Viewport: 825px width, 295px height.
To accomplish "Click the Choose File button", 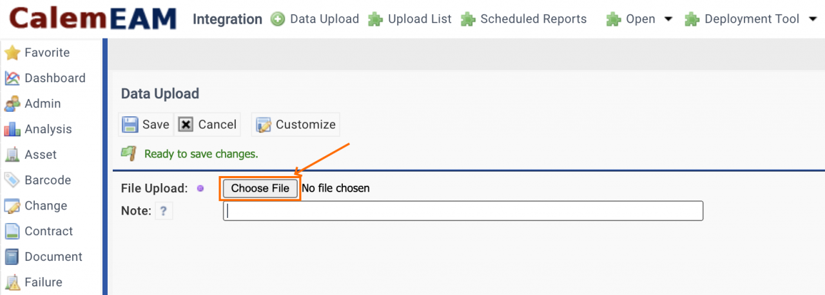I will (x=260, y=188).
